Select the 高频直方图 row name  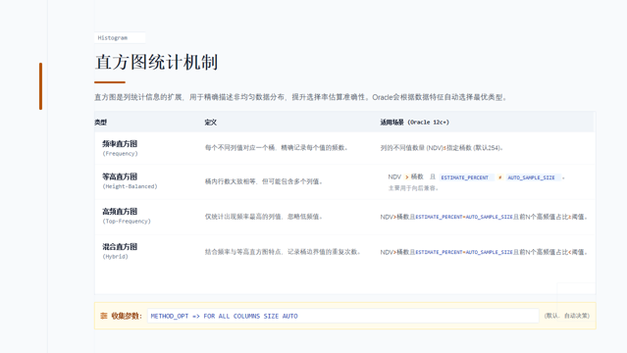[x=120, y=212]
